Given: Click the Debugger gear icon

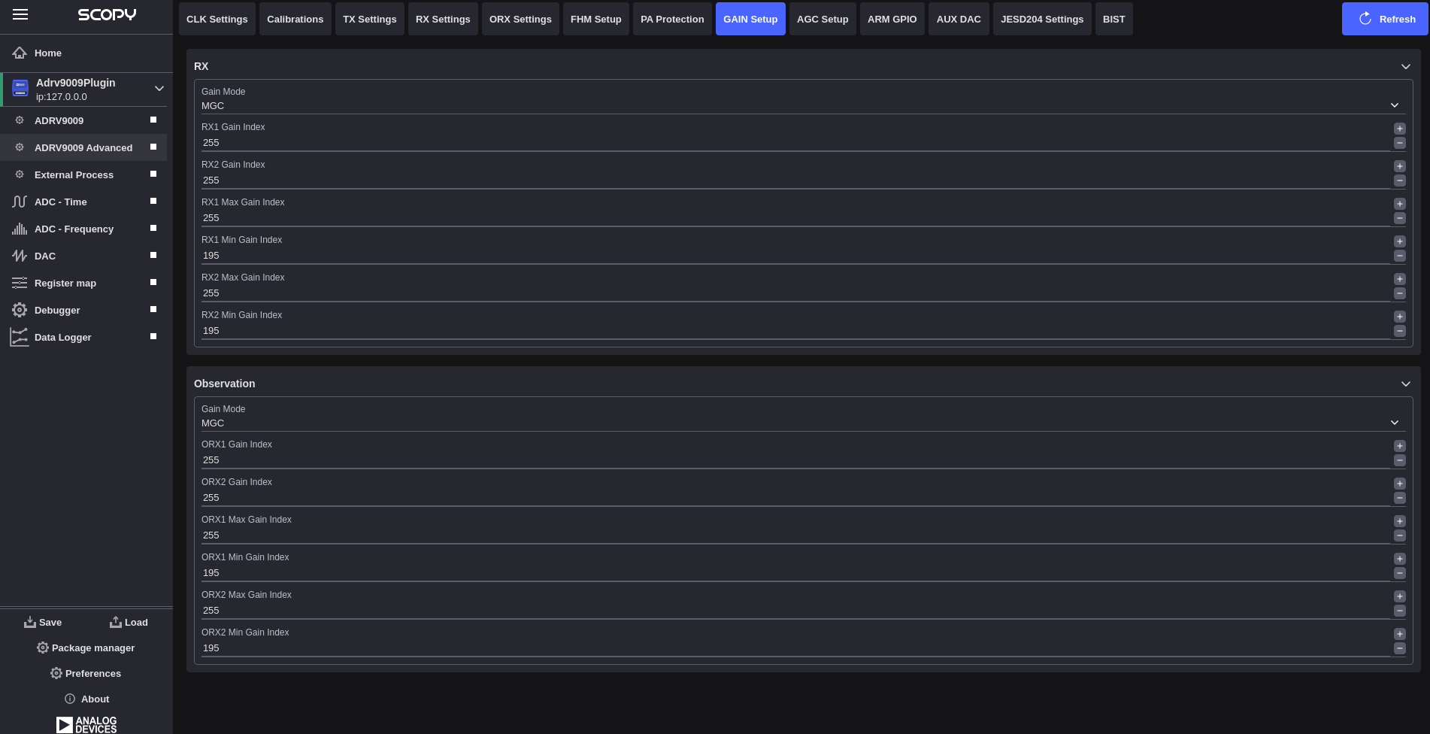Looking at the screenshot, I should pyautogui.click(x=20, y=310).
